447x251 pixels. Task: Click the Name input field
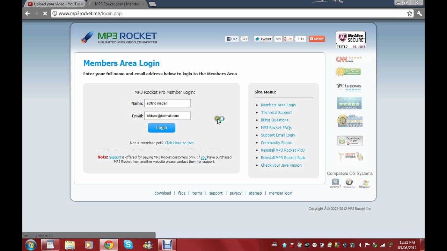click(x=168, y=103)
